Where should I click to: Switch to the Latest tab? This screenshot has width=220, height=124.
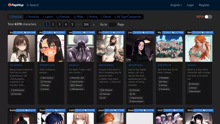(48, 17)
